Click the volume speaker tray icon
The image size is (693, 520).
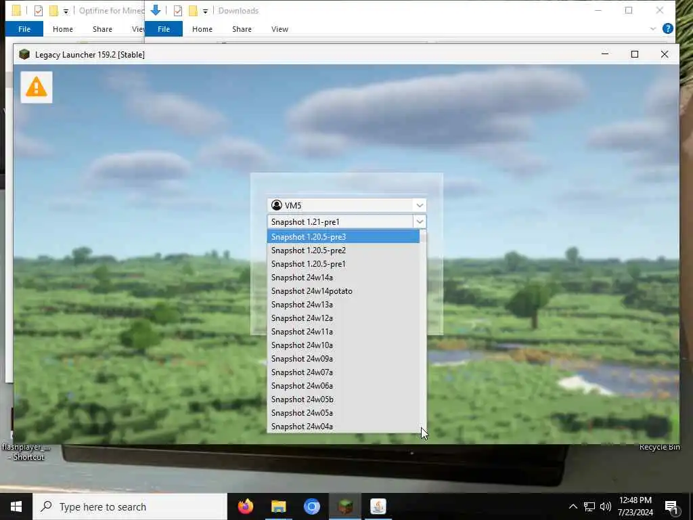(606, 506)
